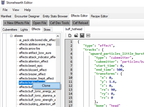Viewport: 144px width, 107px height.
Task: Click the Stonehearth Editor app icon
Action: (x=3, y=2)
